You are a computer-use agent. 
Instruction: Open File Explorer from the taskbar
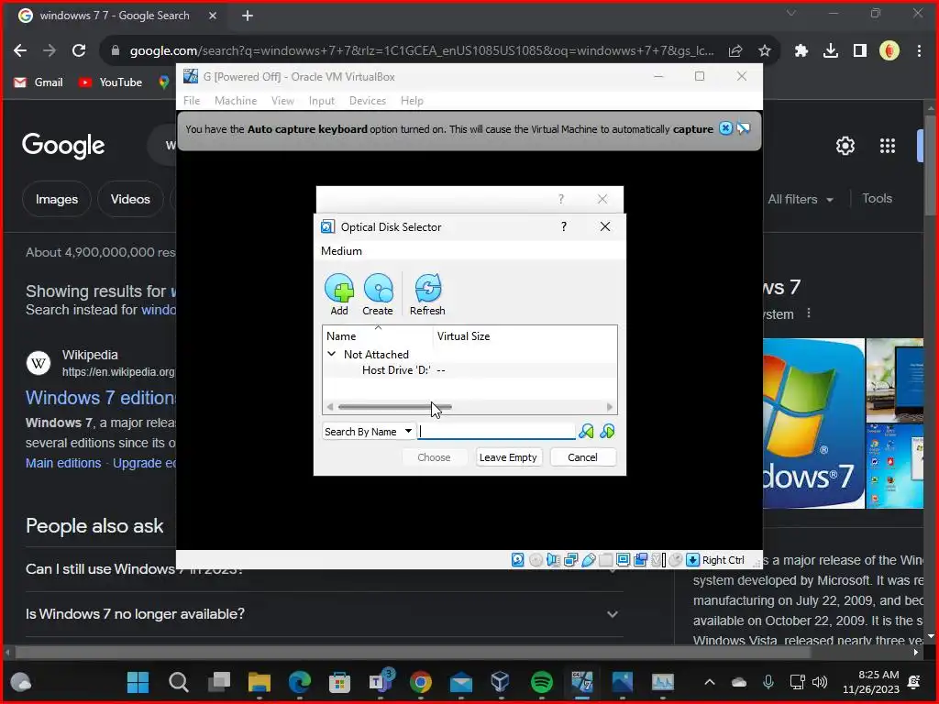[260, 682]
